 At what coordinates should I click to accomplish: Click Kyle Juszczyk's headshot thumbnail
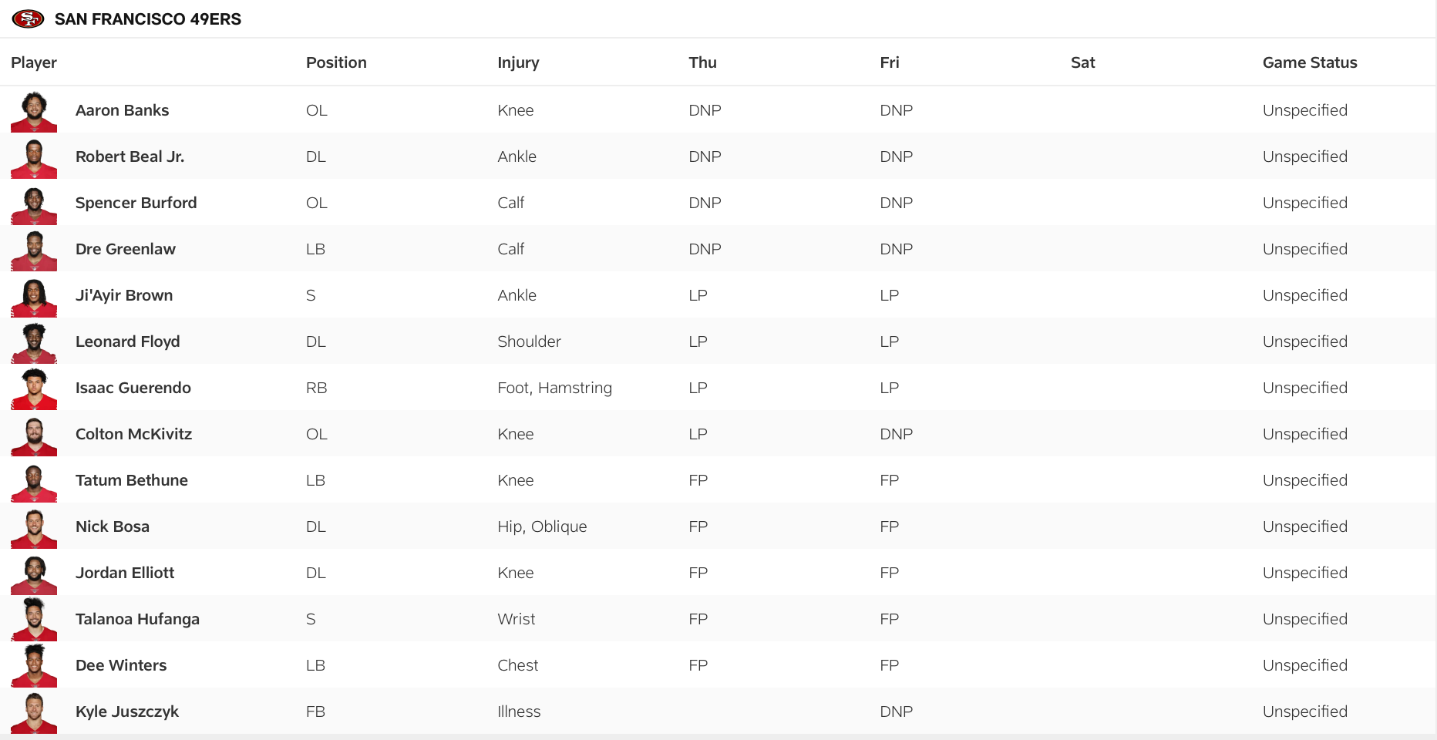(x=33, y=711)
